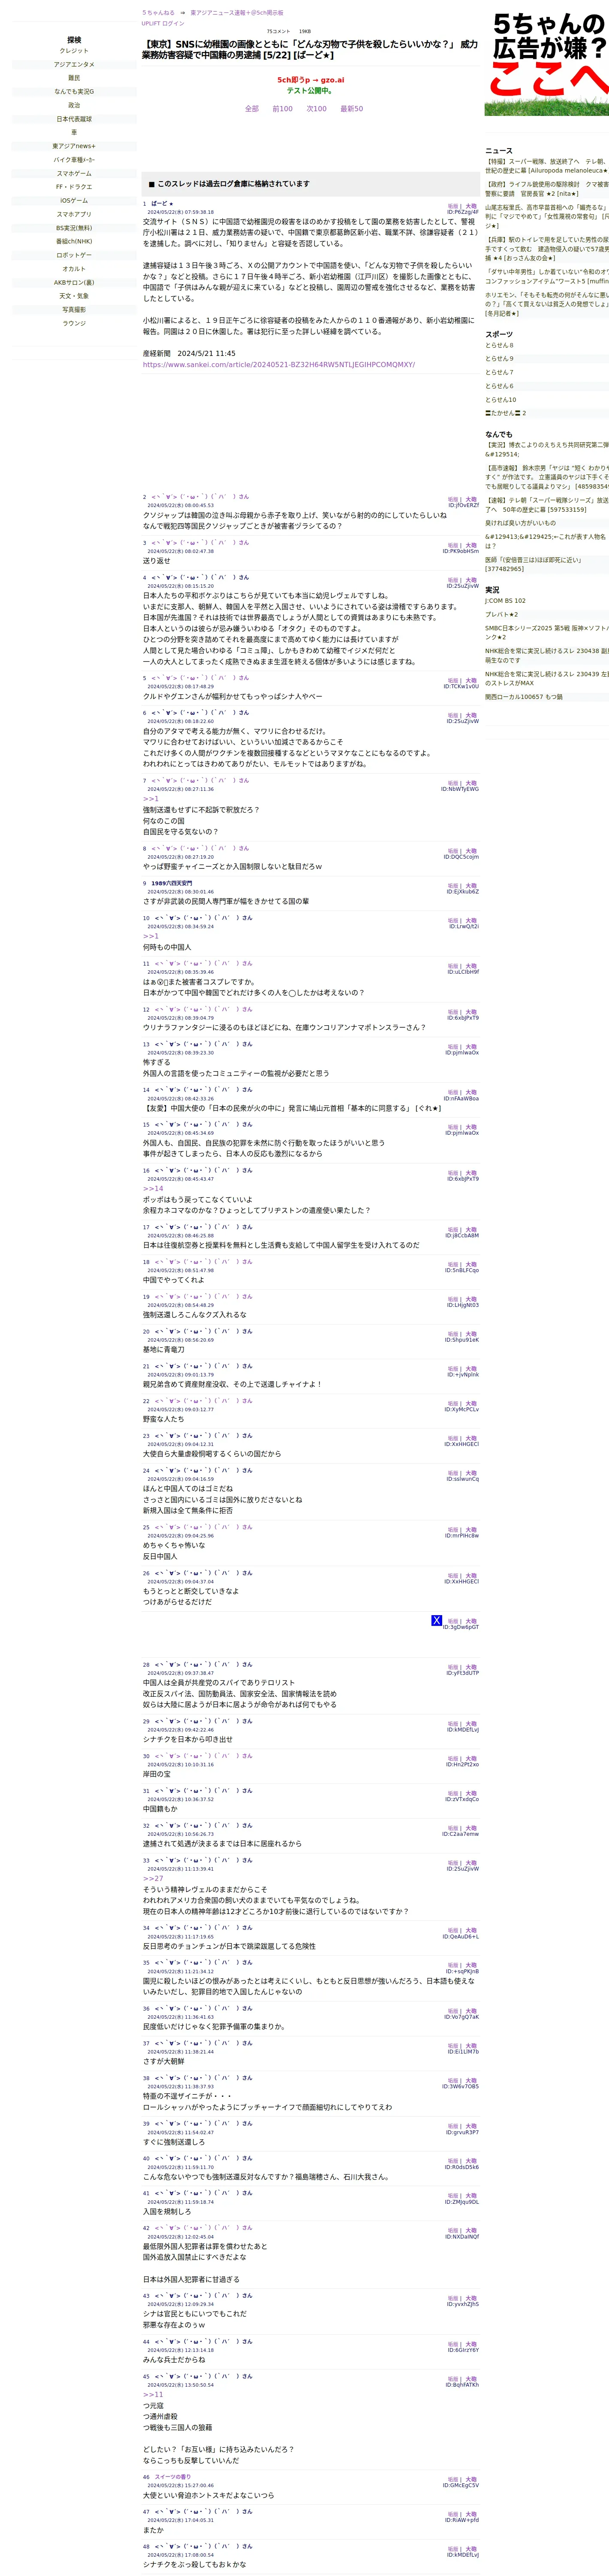Open スマホゲーム in the left sidebar
609x2576 pixels.
coord(74,174)
